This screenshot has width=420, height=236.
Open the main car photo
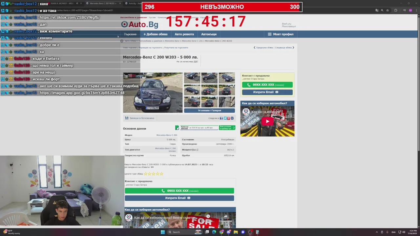coord(153,93)
